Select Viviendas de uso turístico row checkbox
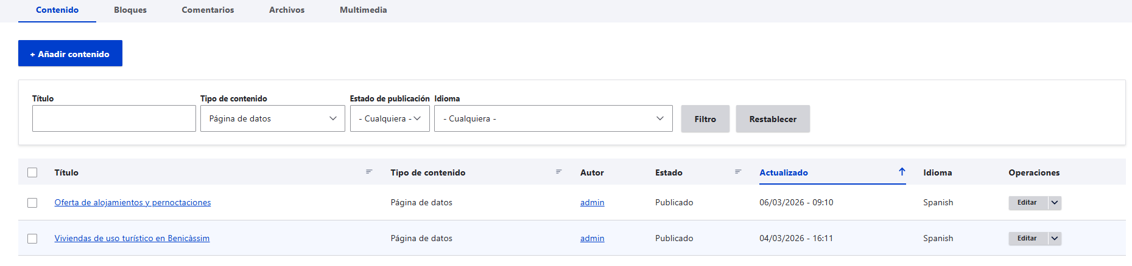The height and width of the screenshot is (266, 1132). click(x=32, y=239)
